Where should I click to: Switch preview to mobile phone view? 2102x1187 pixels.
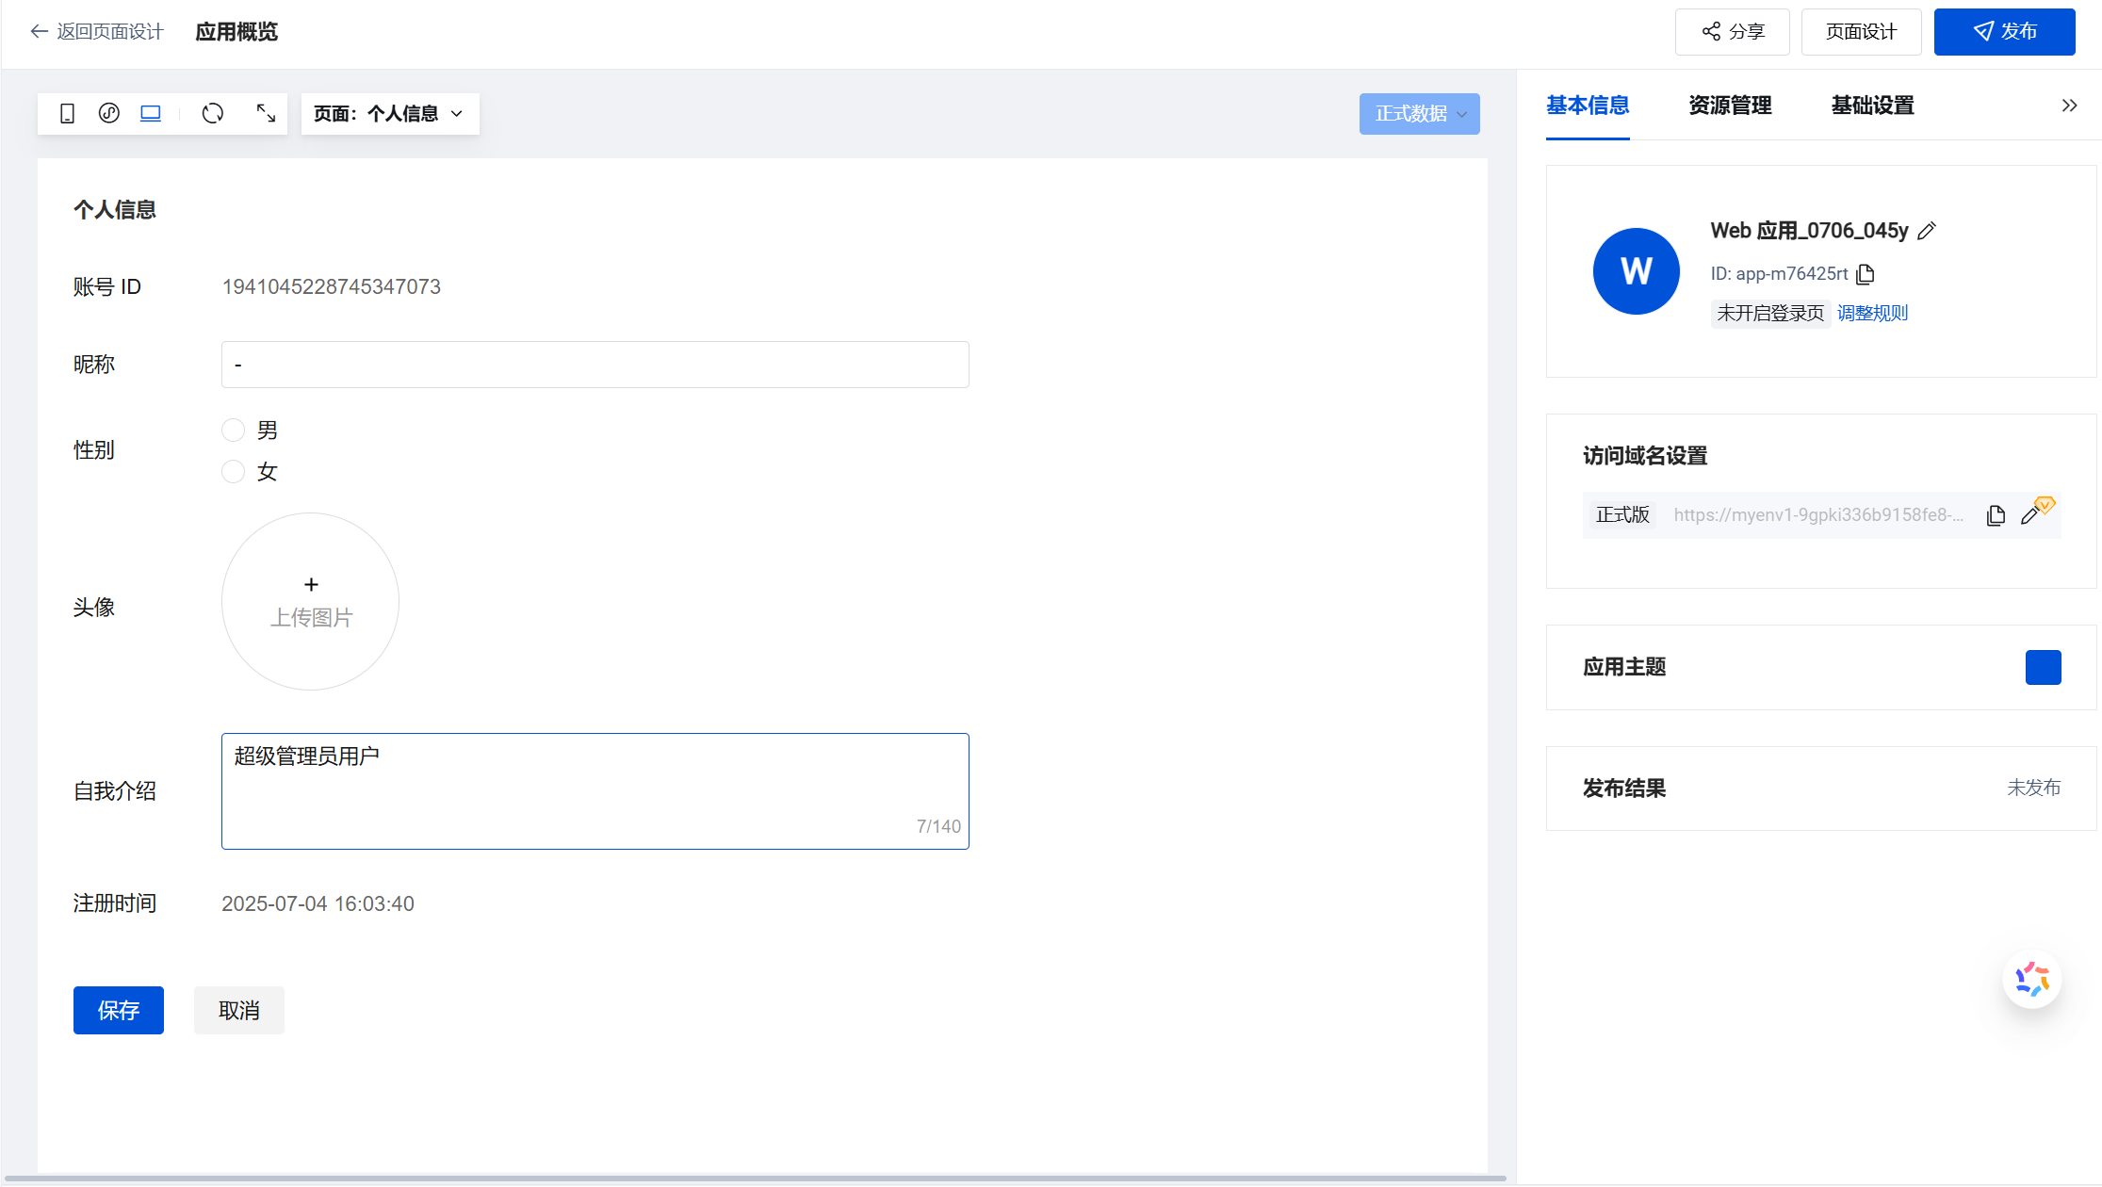pos(67,114)
